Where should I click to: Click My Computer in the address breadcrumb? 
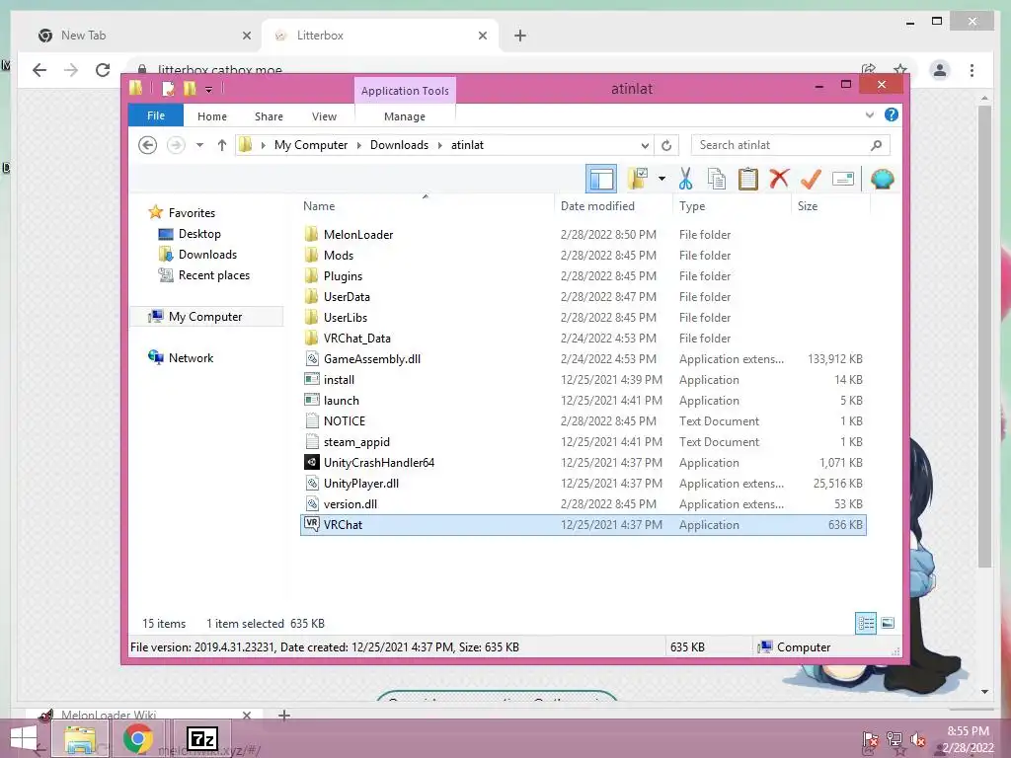311,145
